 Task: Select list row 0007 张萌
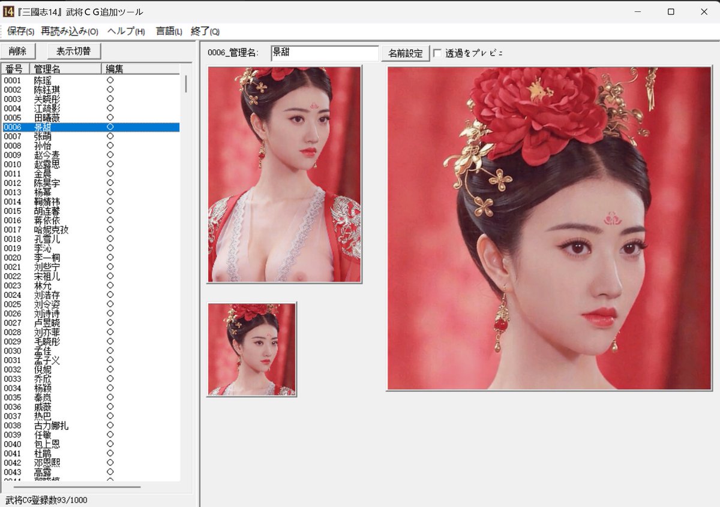tap(91, 137)
